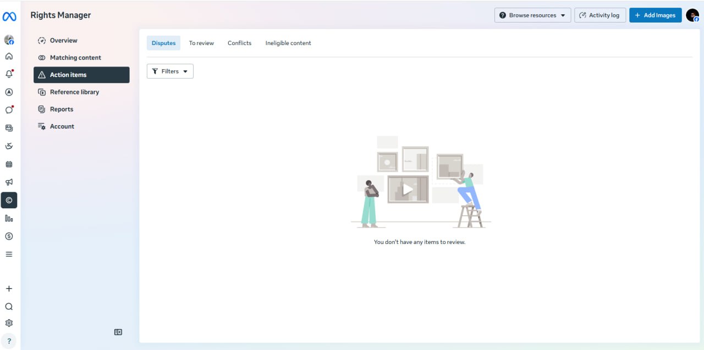Open the Ineligible content tab
The image size is (704, 350).
click(x=288, y=43)
